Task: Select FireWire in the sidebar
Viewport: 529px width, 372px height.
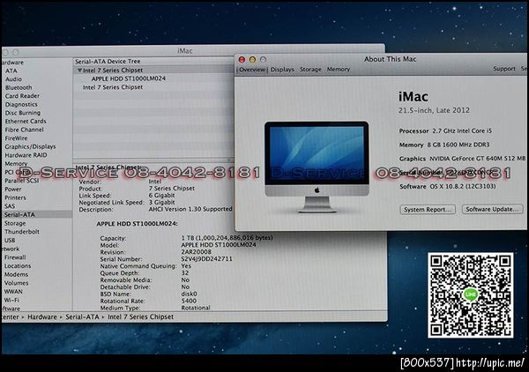Action: click(16, 138)
